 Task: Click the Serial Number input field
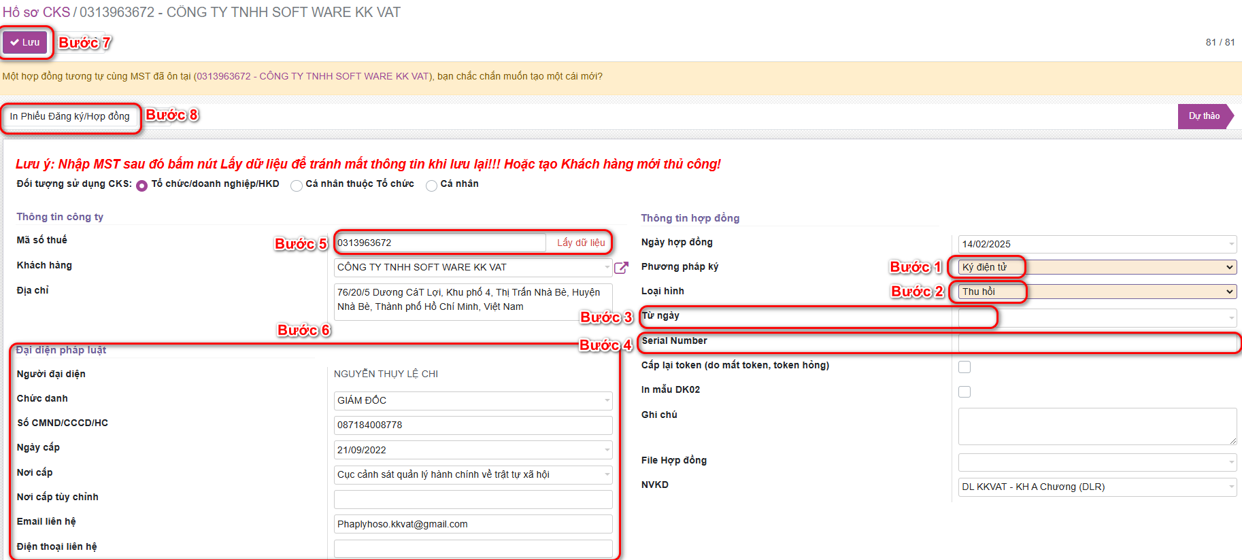1096,343
